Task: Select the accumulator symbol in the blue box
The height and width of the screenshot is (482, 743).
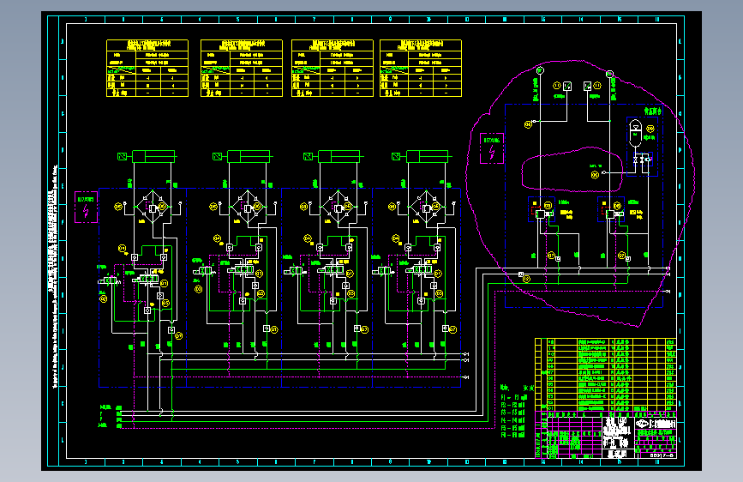Action: [x=635, y=133]
